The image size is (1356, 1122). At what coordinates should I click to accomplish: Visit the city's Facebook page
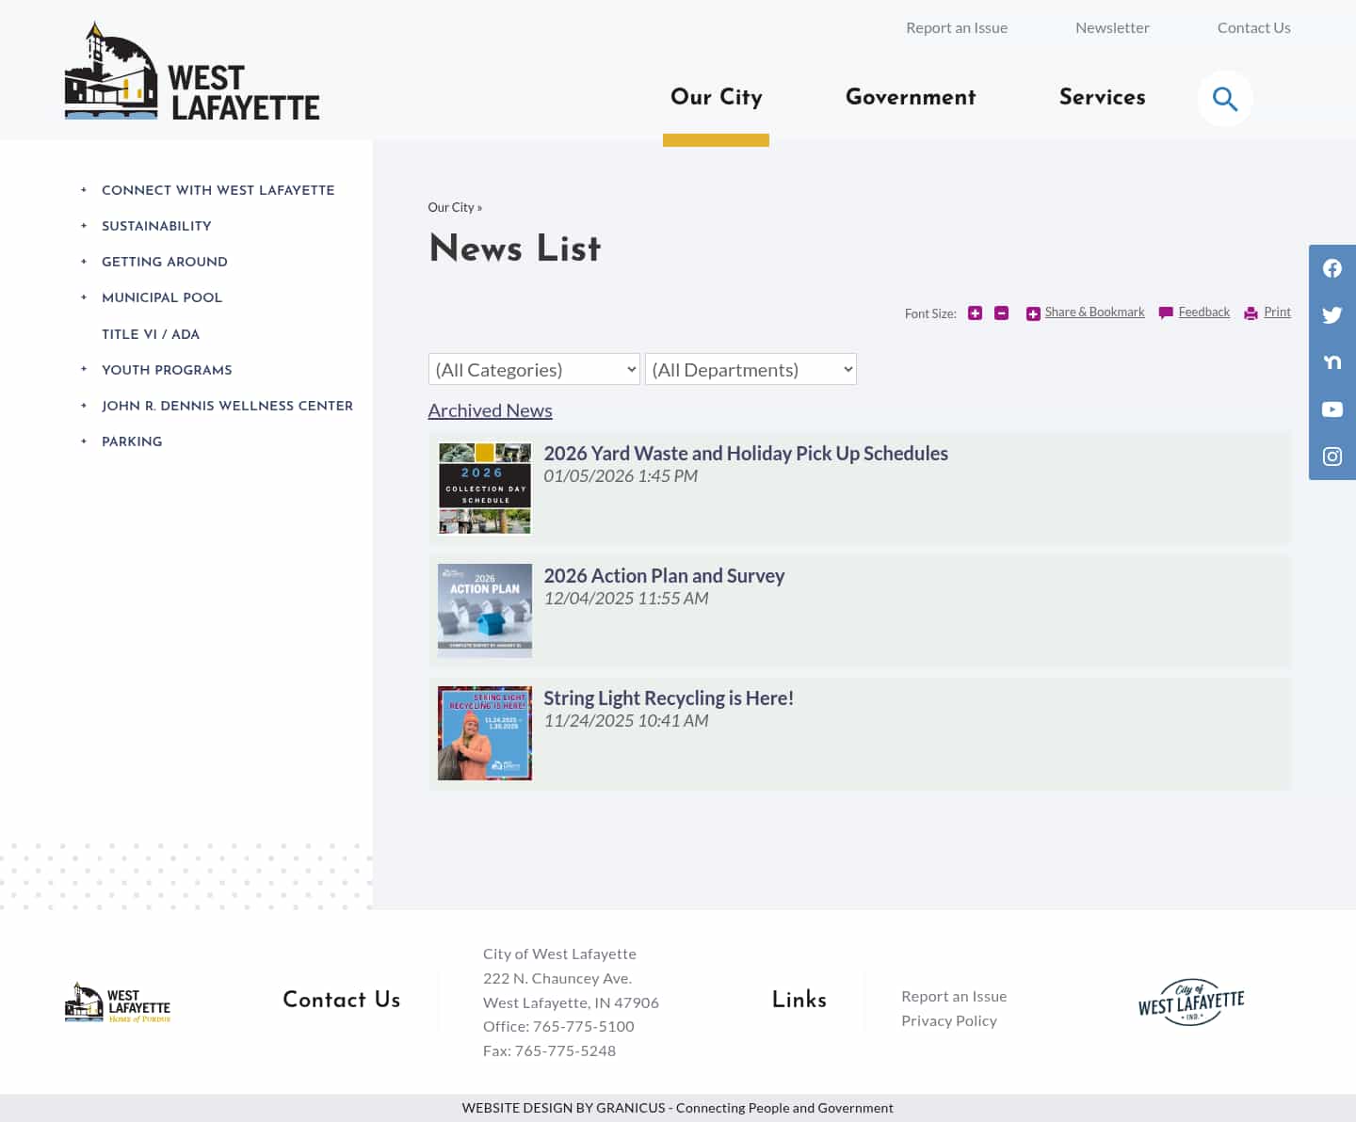[1332, 268]
